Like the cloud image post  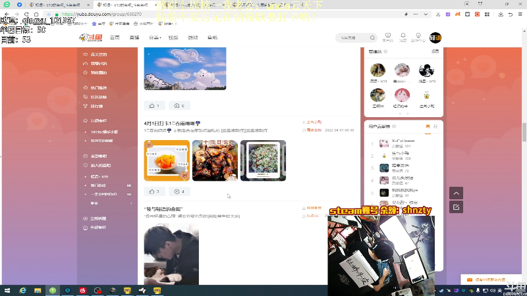pyautogui.click(x=154, y=105)
